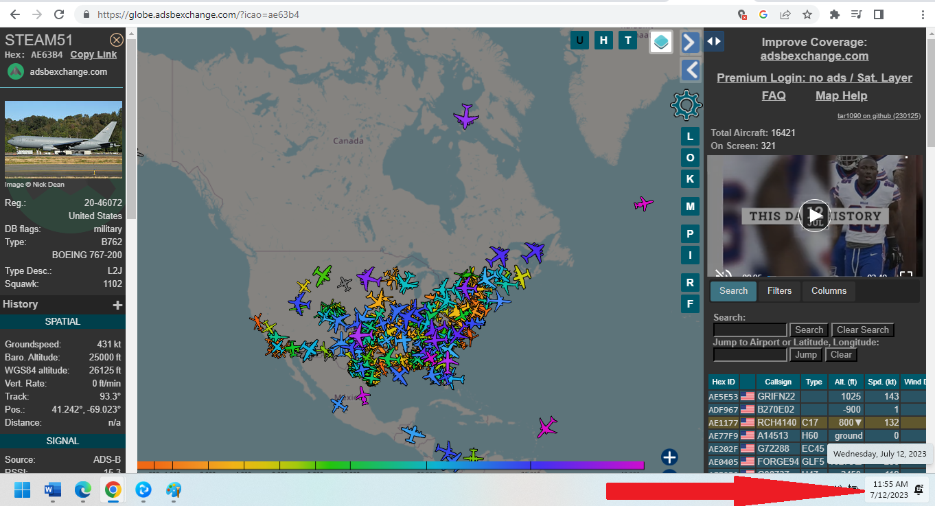Sort table by Spd. (kt) column
This screenshot has width=935, height=506.
tap(882, 382)
